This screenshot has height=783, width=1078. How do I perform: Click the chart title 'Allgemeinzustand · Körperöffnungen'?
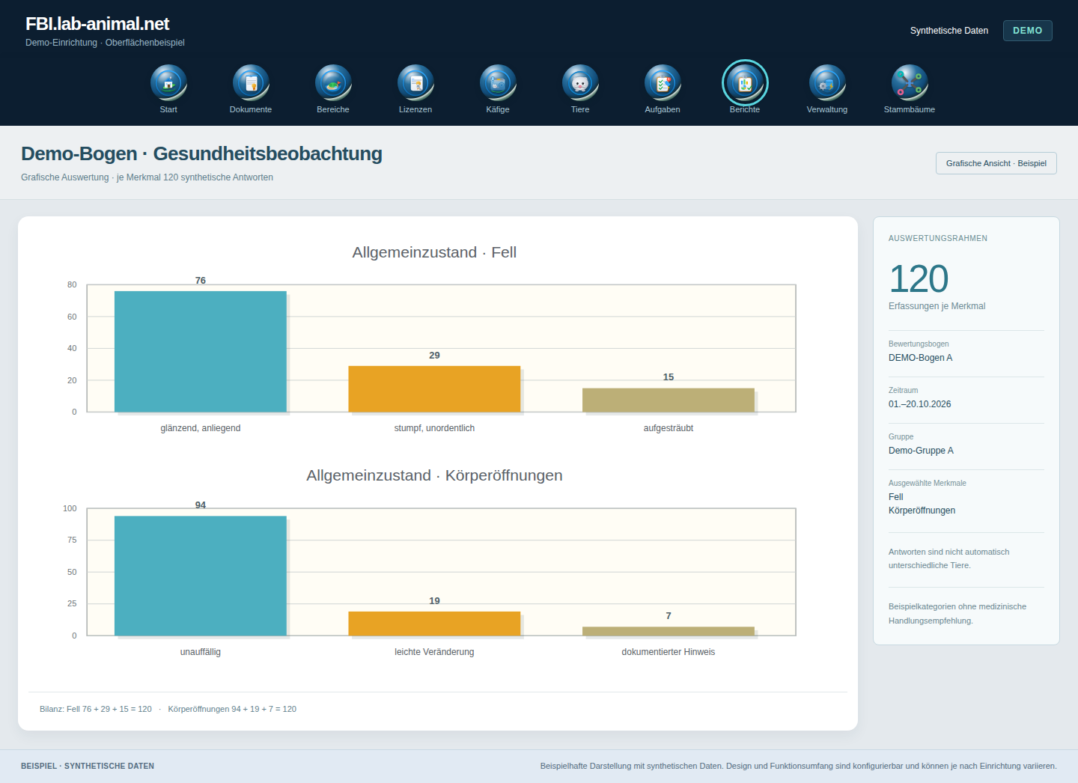pos(434,475)
